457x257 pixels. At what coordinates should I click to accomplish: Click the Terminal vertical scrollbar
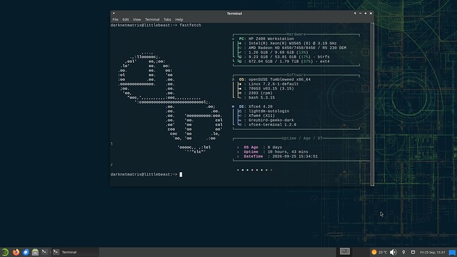click(372, 104)
